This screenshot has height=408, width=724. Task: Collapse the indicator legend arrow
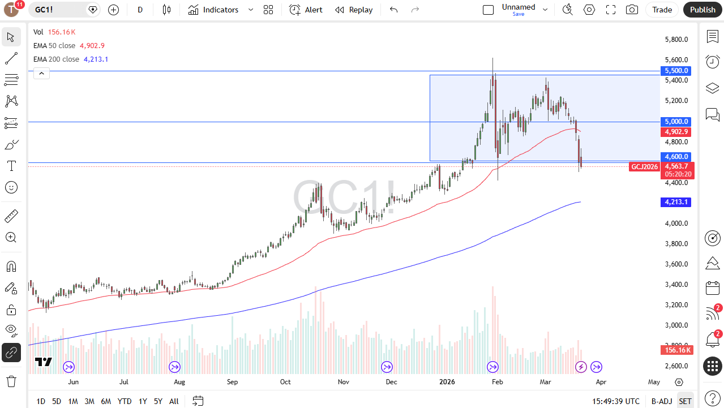pyautogui.click(x=41, y=72)
